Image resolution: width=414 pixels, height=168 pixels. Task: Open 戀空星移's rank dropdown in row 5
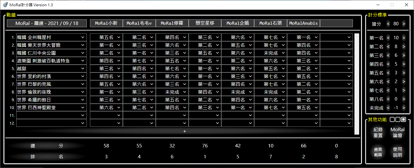(x=205, y=68)
